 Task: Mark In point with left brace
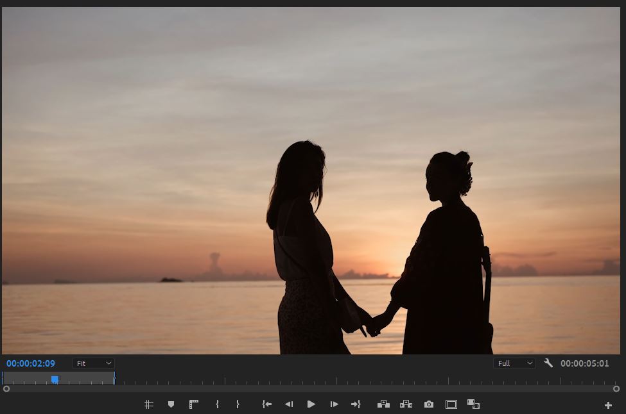(x=217, y=404)
